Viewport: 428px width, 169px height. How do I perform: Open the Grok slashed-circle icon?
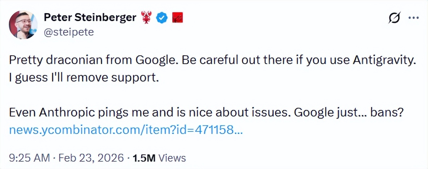395,17
